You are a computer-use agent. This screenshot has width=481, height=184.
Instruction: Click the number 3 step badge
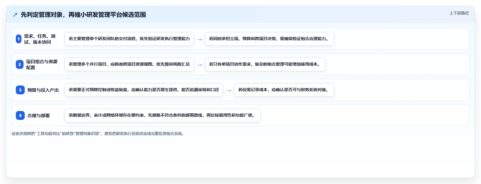[20, 90]
